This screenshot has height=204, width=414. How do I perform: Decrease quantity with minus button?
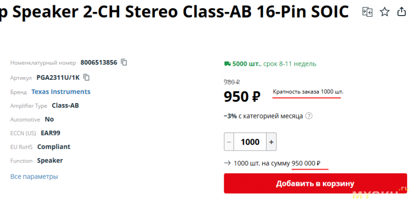(x=229, y=142)
